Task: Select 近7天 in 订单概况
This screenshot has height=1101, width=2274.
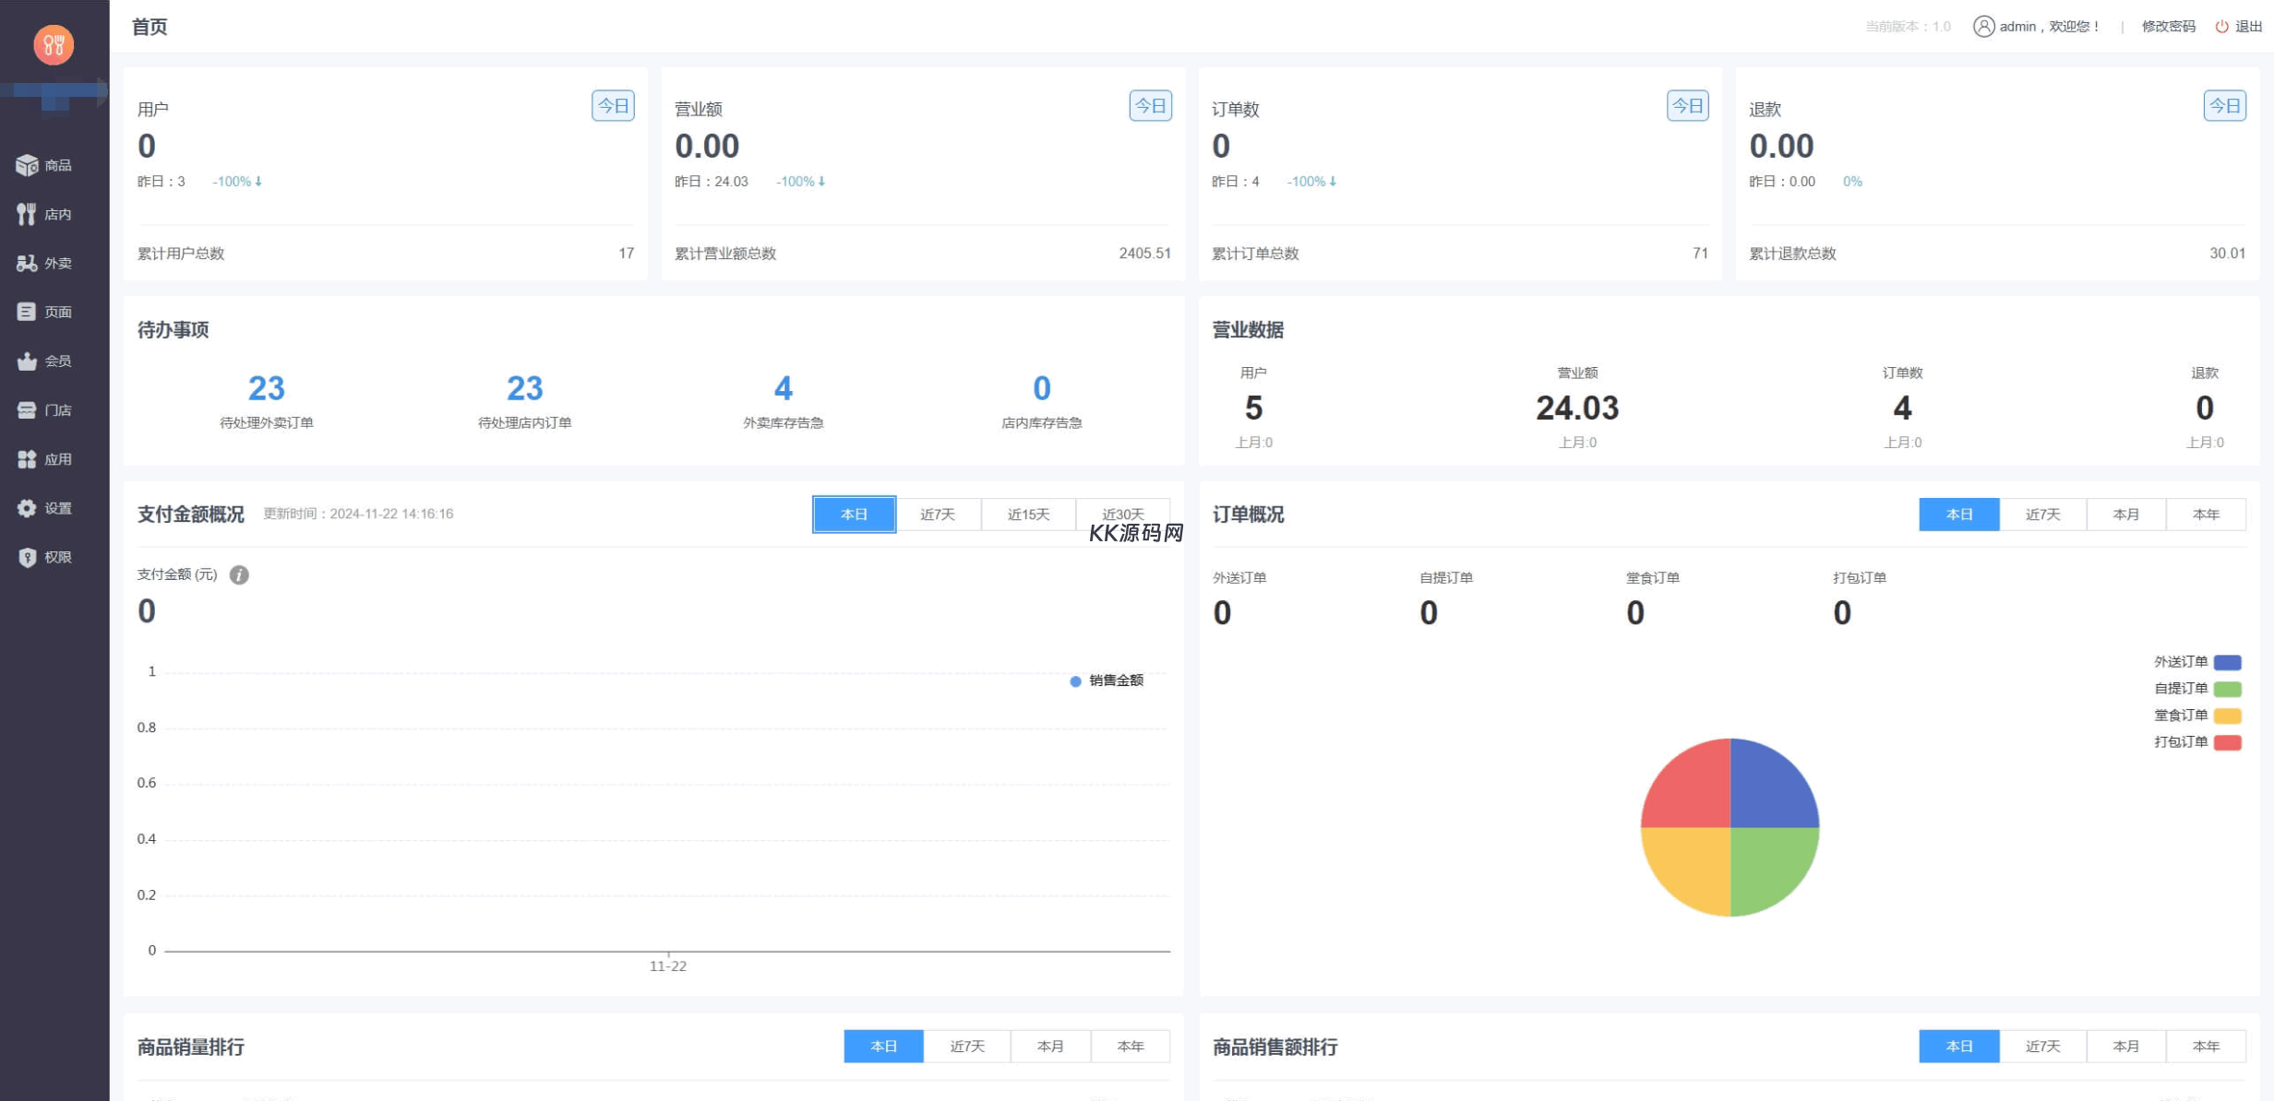Action: pyautogui.click(x=2042, y=515)
